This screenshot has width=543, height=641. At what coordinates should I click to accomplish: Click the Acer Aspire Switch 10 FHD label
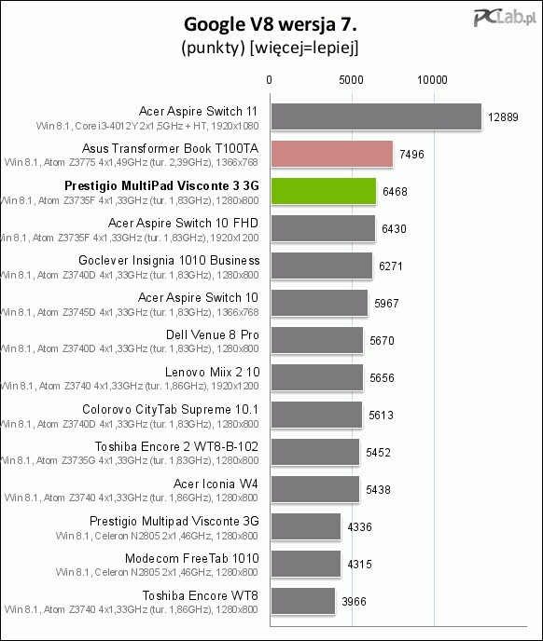click(x=183, y=224)
